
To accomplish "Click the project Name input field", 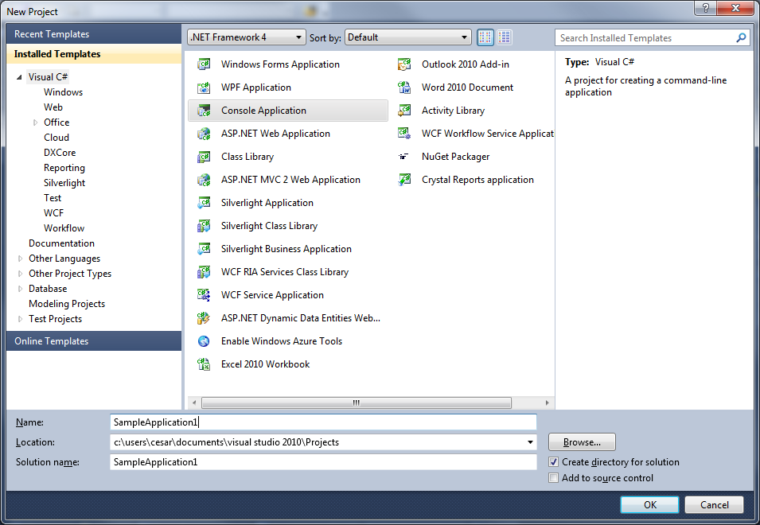I will (x=323, y=422).
